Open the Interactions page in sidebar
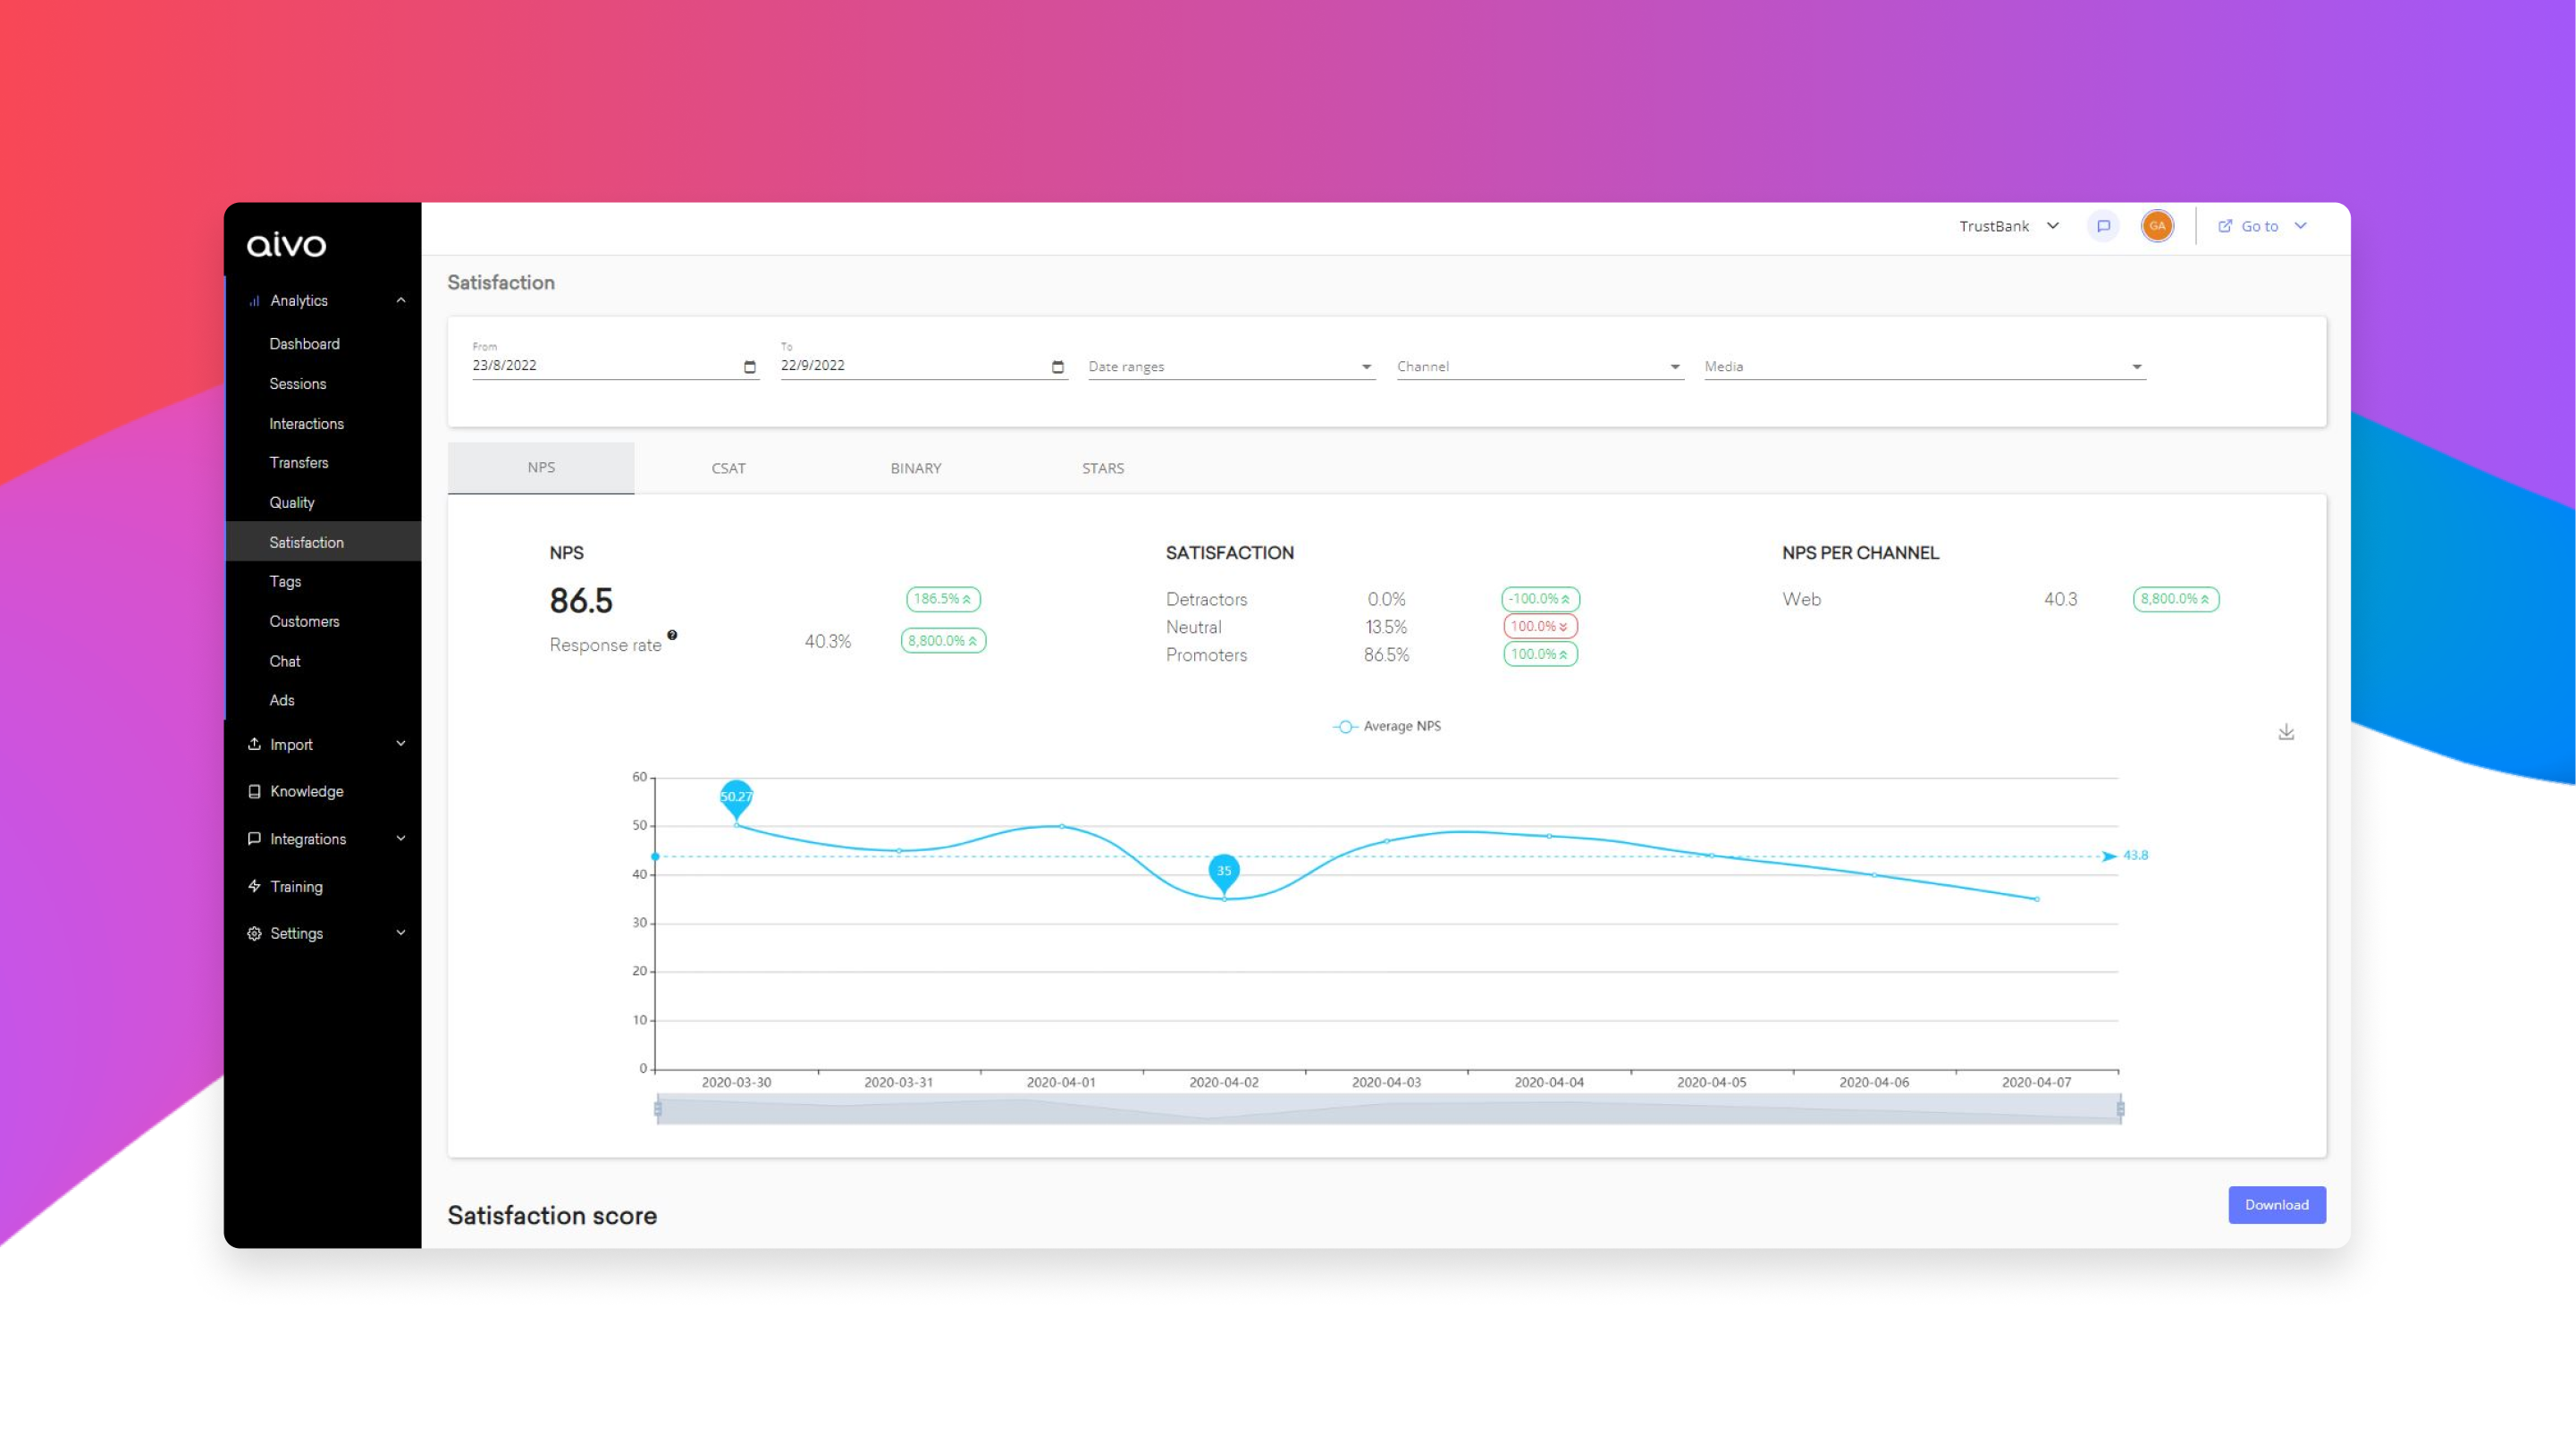Image resolution: width=2576 pixels, height=1450 pixels. 307,423
